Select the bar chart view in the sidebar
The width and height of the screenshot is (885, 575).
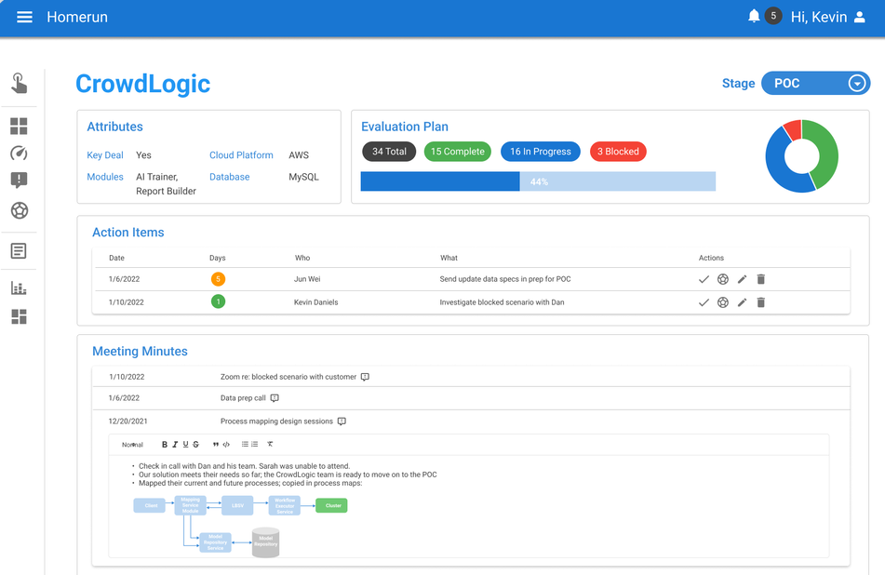tap(20, 287)
